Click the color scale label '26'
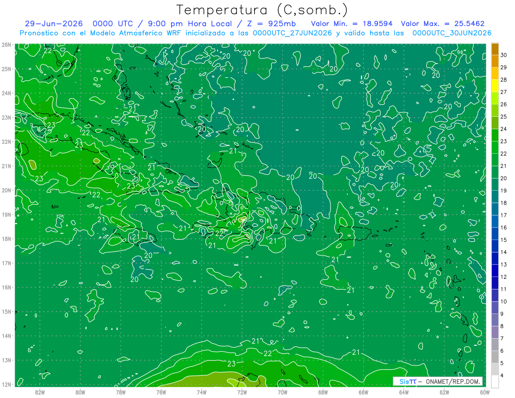Screen dimensions: 515x398 (x=504, y=104)
